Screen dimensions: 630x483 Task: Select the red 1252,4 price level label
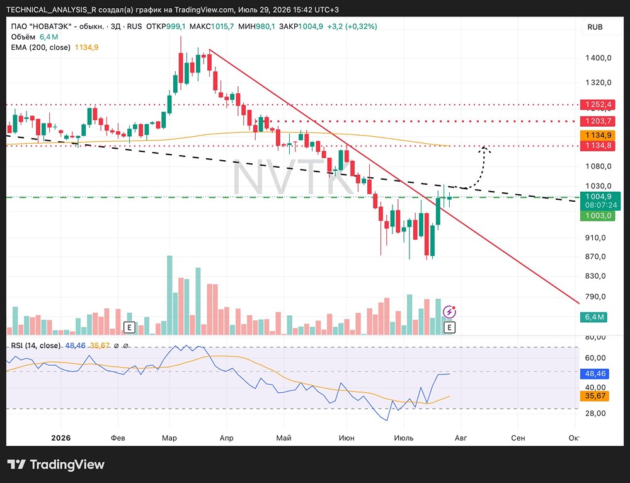tap(598, 105)
